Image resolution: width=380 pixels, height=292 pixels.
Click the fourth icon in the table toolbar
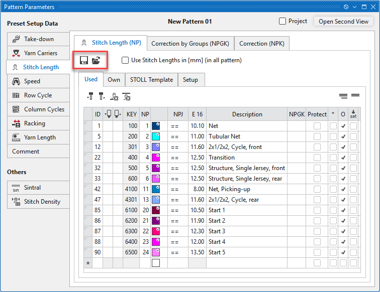click(127, 96)
